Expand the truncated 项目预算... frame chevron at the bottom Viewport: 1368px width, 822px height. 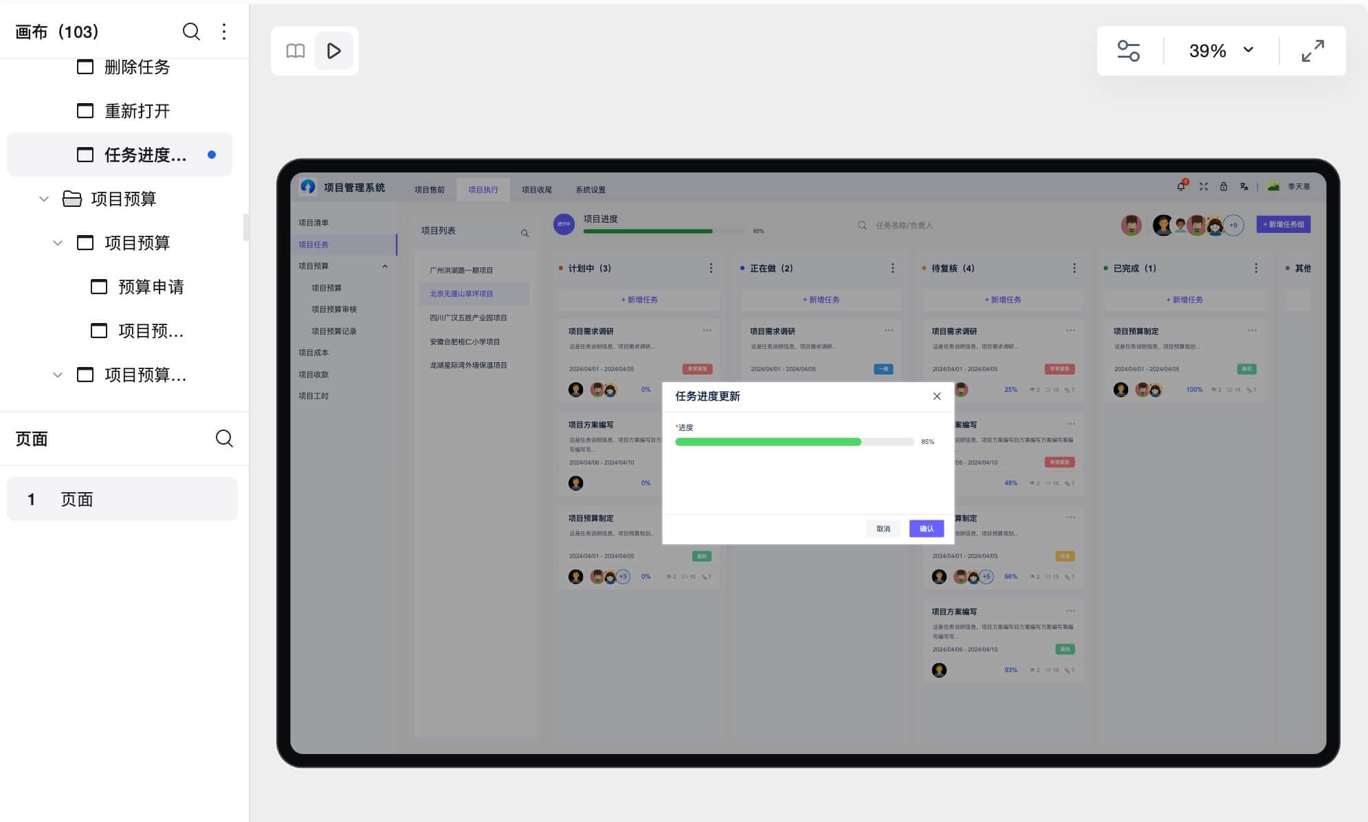pos(58,375)
